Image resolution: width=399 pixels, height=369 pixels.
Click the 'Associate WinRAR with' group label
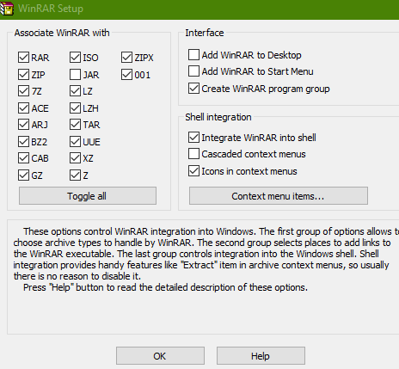click(62, 33)
